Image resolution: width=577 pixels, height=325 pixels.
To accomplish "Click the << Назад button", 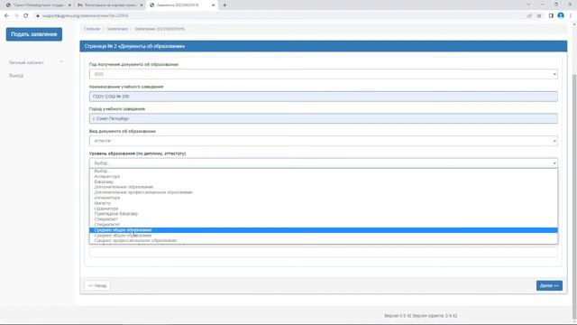I will click(x=97, y=285).
